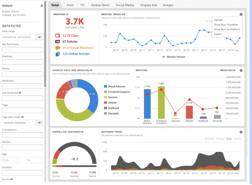
Task: Click the Tags view mode info icon
Action: click(x=22, y=117)
